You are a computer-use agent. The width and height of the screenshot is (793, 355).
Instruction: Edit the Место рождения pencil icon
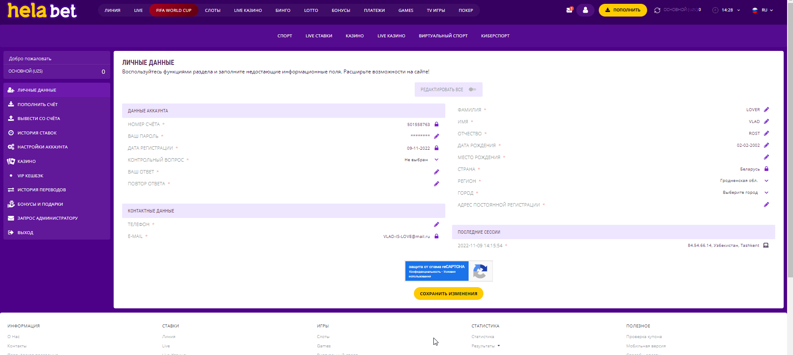(x=766, y=157)
